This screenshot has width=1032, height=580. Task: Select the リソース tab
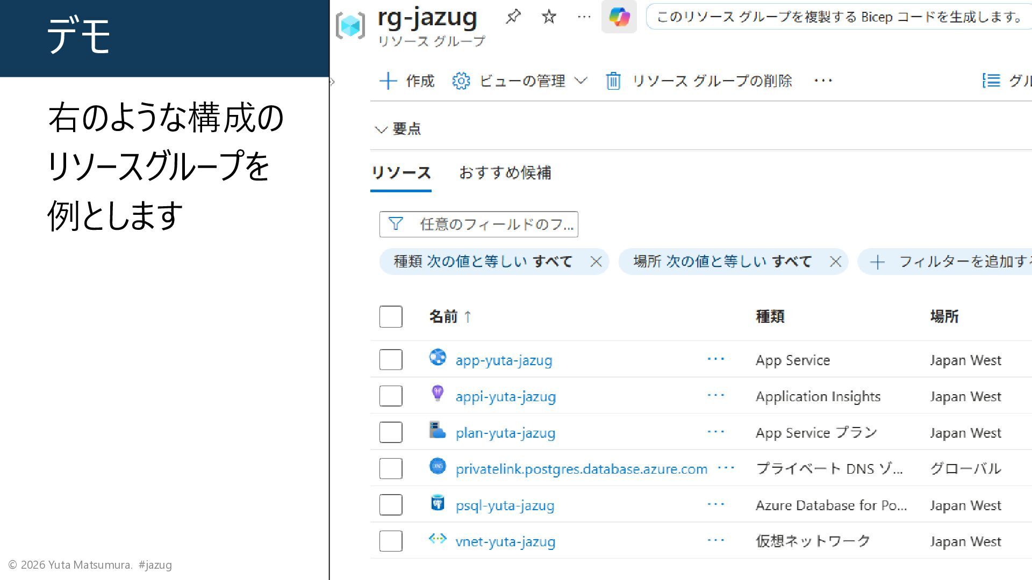click(x=400, y=172)
